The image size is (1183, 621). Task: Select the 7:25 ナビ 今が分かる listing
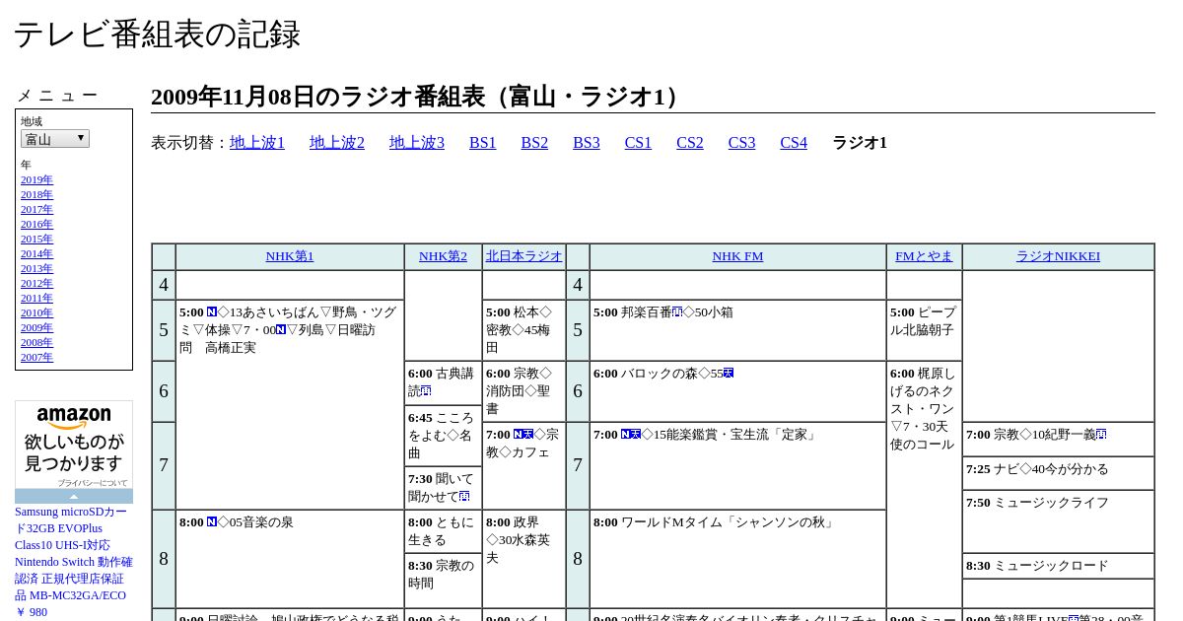1058,473
